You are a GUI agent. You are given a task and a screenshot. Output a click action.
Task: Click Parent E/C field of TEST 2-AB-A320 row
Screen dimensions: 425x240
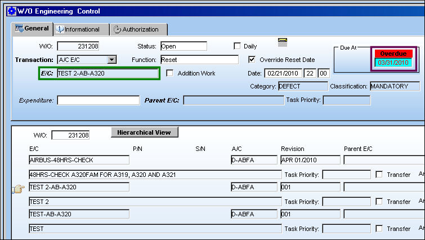click(384, 187)
